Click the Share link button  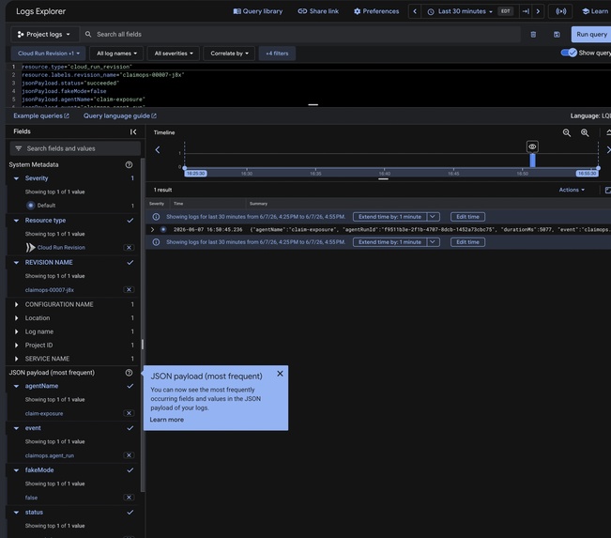(x=318, y=11)
